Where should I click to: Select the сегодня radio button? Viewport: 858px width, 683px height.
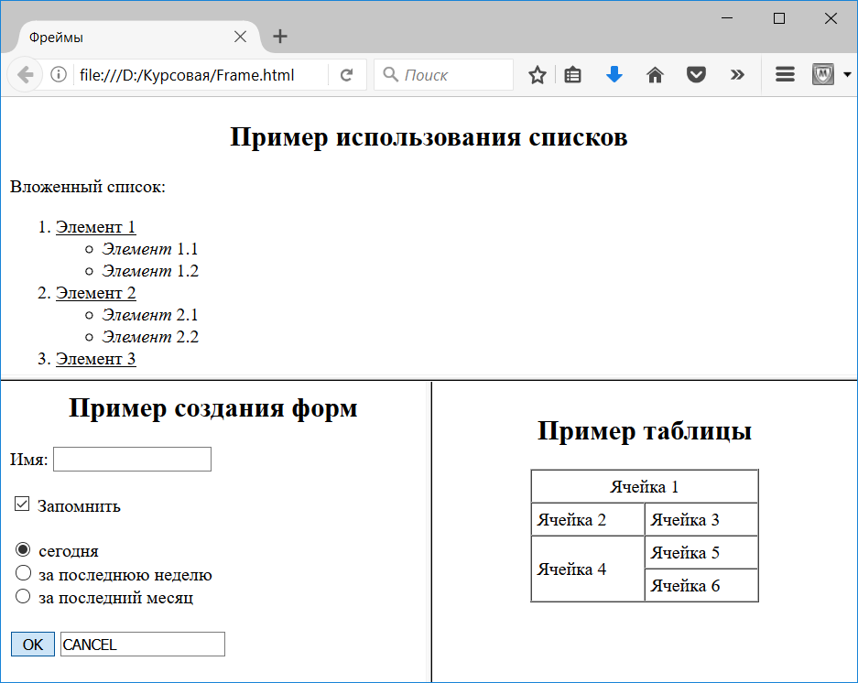[23, 549]
